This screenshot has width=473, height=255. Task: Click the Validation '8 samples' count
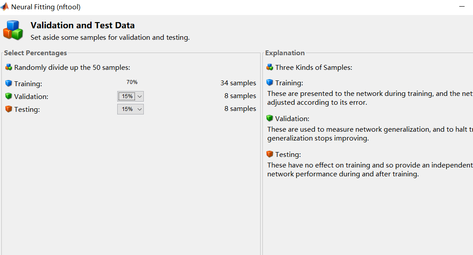[240, 96]
